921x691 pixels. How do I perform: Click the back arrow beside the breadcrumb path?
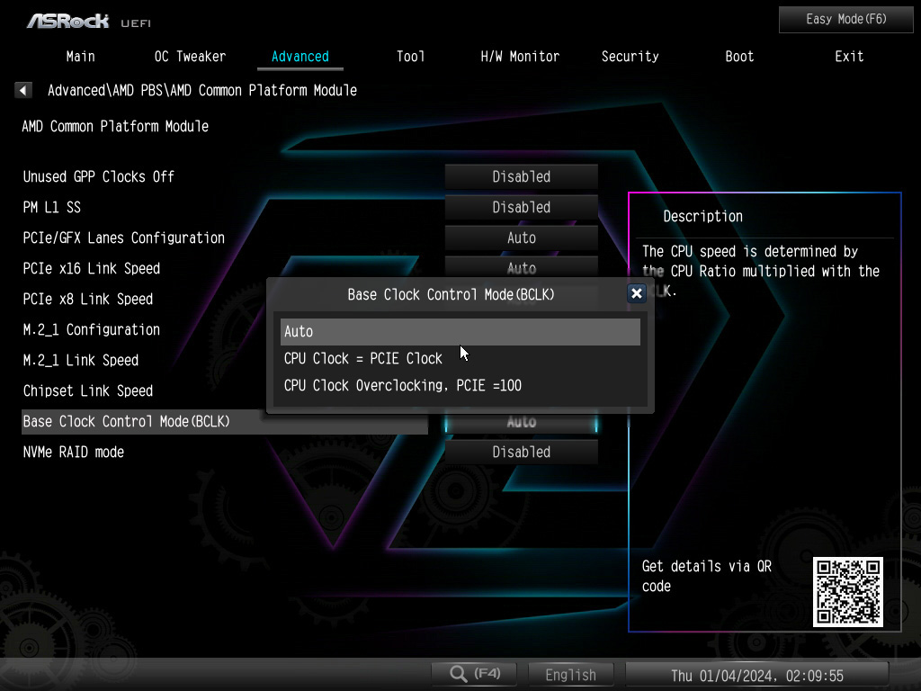[22, 91]
